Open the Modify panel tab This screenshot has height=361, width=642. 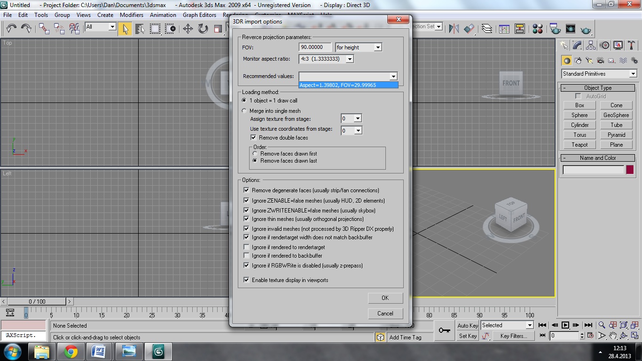click(x=577, y=45)
